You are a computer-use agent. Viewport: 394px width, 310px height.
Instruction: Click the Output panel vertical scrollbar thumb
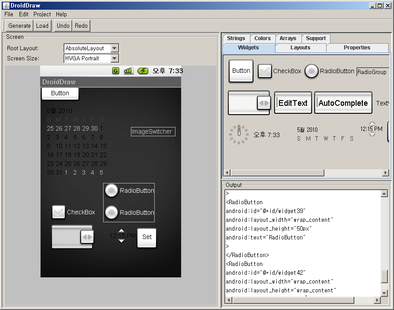tap(384, 276)
